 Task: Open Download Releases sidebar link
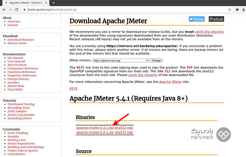pyautogui.click(x=21, y=40)
